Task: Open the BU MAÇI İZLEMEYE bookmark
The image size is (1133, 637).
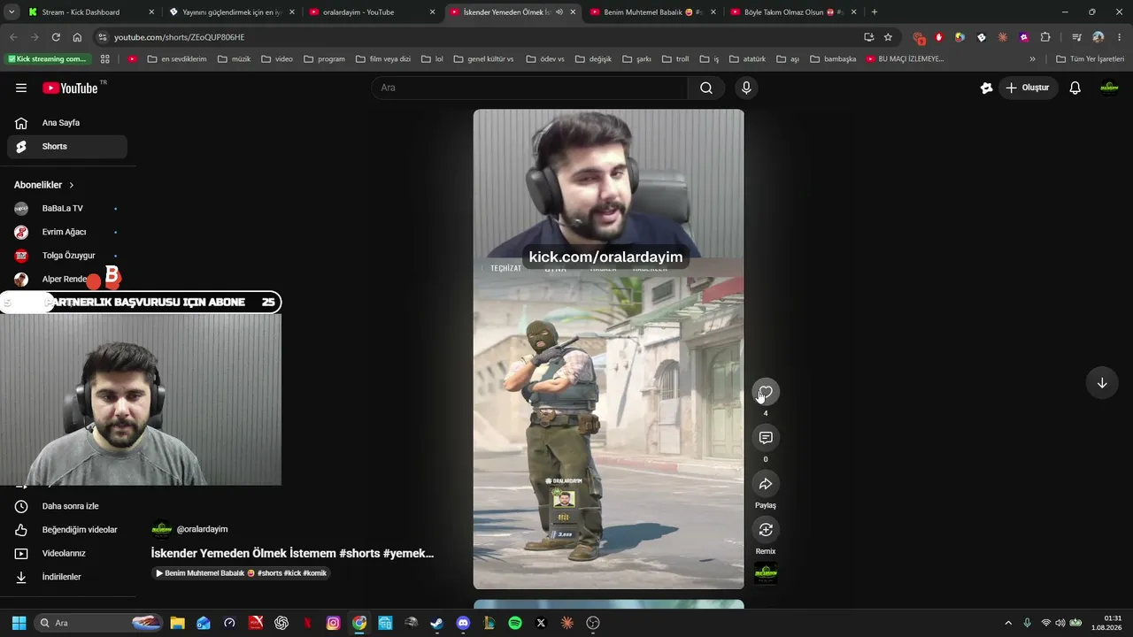Action: [x=905, y=59]
